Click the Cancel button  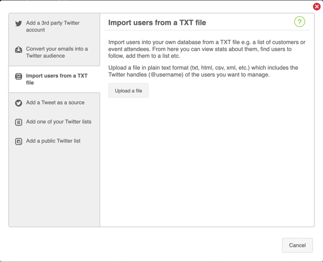297,245
